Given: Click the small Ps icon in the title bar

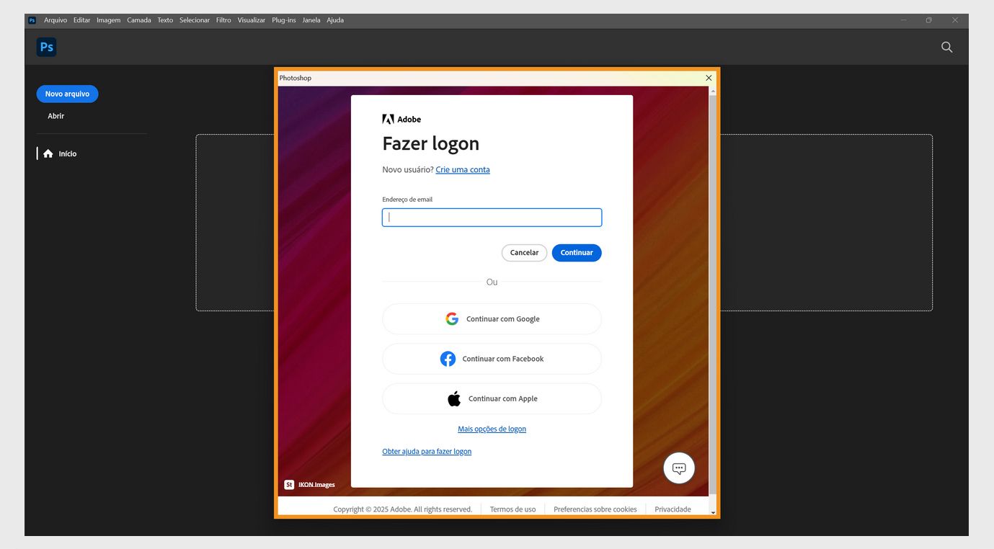Looking at the screenshot, I should pos(31,19).
